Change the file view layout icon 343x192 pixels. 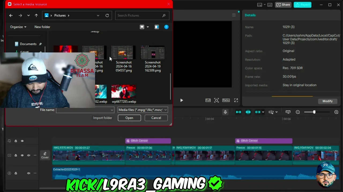[x=142, y=27]
